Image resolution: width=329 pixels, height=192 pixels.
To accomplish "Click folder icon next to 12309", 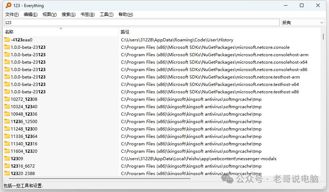I will pos(7,159).
